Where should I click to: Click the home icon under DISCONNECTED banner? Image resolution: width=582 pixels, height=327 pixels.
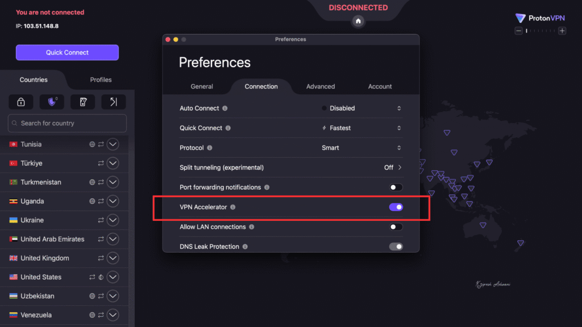357,20
